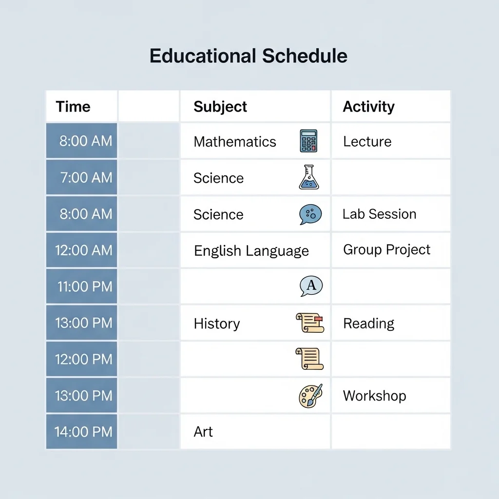Select the Lab Session activity

coord(379,214)
